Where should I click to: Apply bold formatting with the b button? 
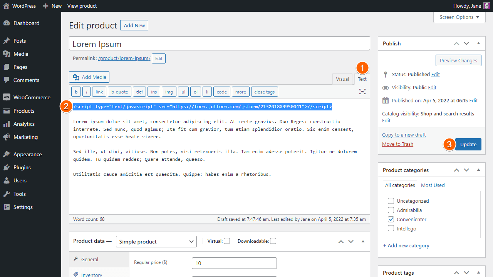(76, 92)
